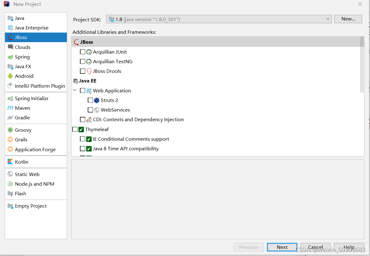Click the Spring Initializr icon

pyautogui.click(x=10, y=99)
